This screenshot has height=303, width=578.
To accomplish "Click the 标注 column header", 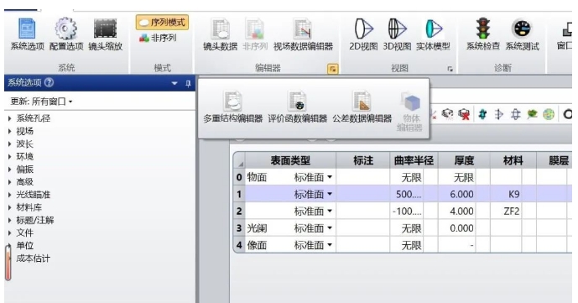I will (363, 160).
